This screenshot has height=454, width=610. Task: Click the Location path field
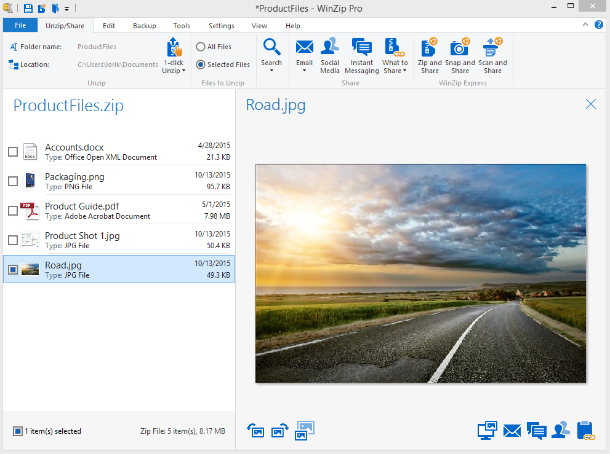click(x=118, y=65)
